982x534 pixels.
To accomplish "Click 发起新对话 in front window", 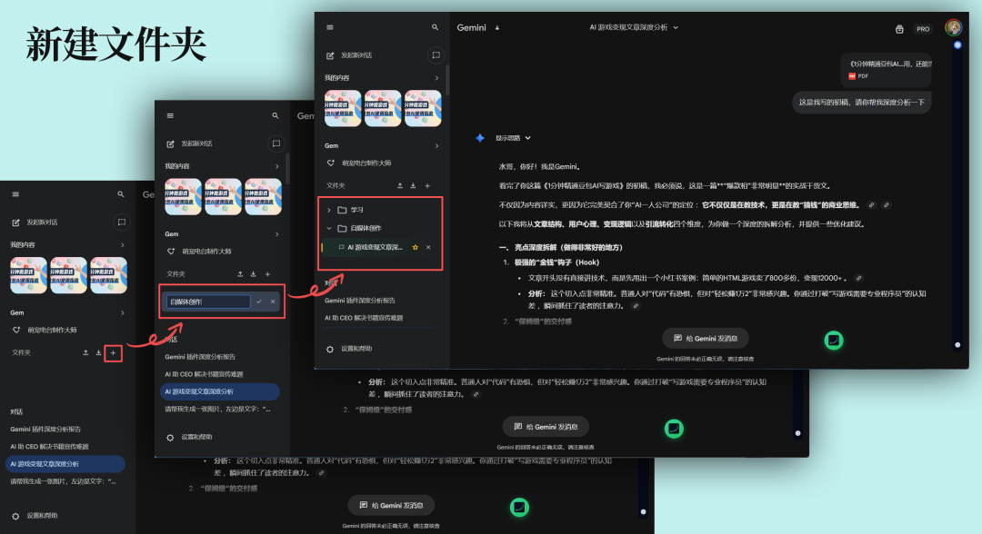I will coord(356,55).
